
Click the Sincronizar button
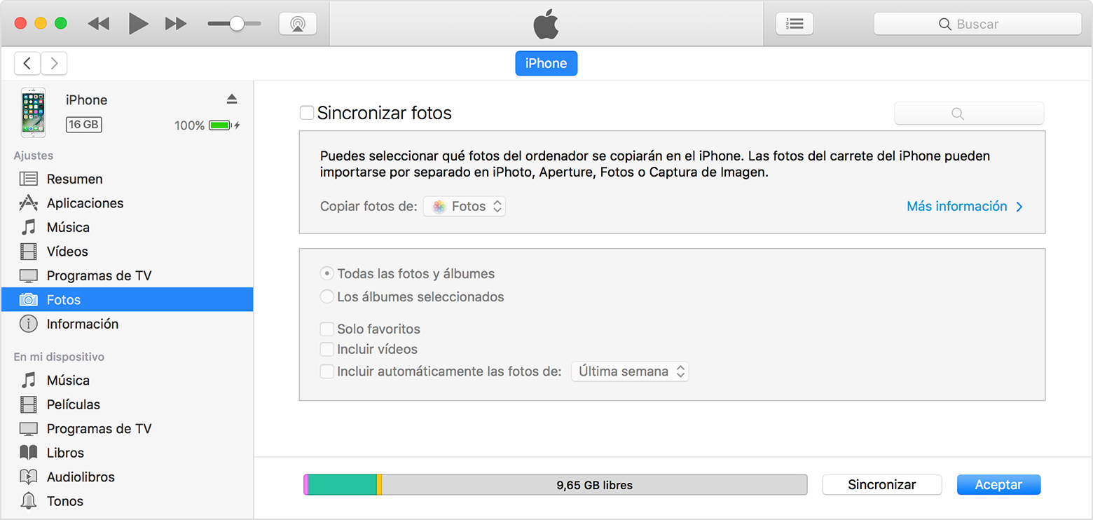[881, 485]
